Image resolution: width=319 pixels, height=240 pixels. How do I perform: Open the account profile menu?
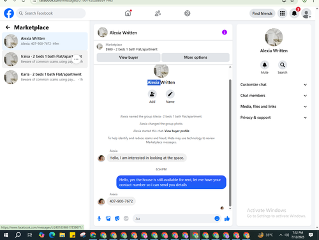tap(306, 13)
